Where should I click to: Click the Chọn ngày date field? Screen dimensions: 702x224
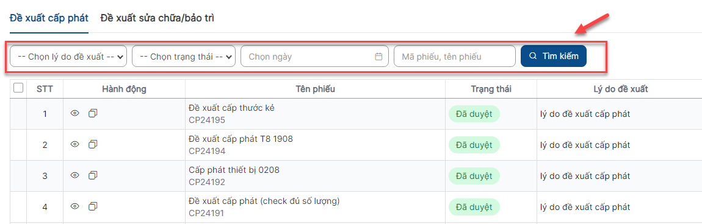[x=315, y=57]
